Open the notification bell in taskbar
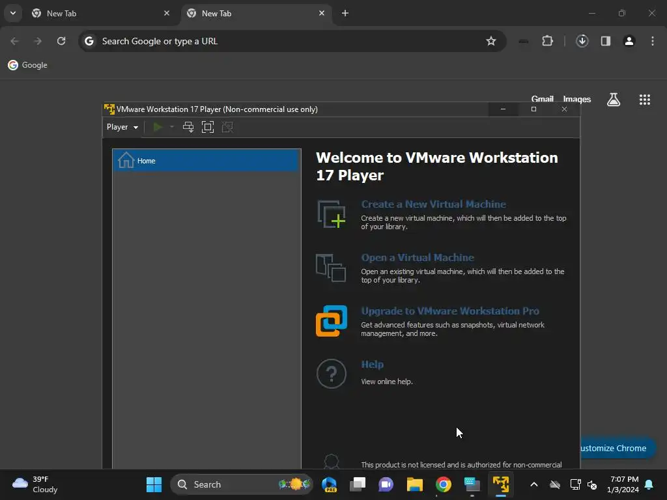 click(649, 484)
